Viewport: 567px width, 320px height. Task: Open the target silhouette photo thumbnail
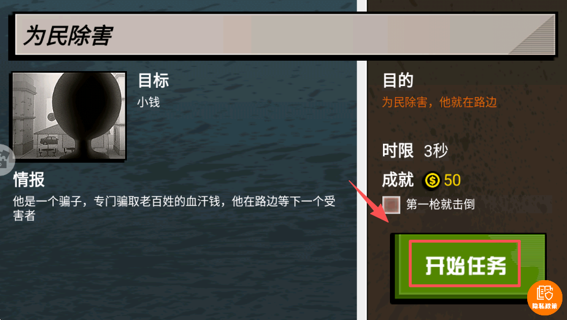69,116
